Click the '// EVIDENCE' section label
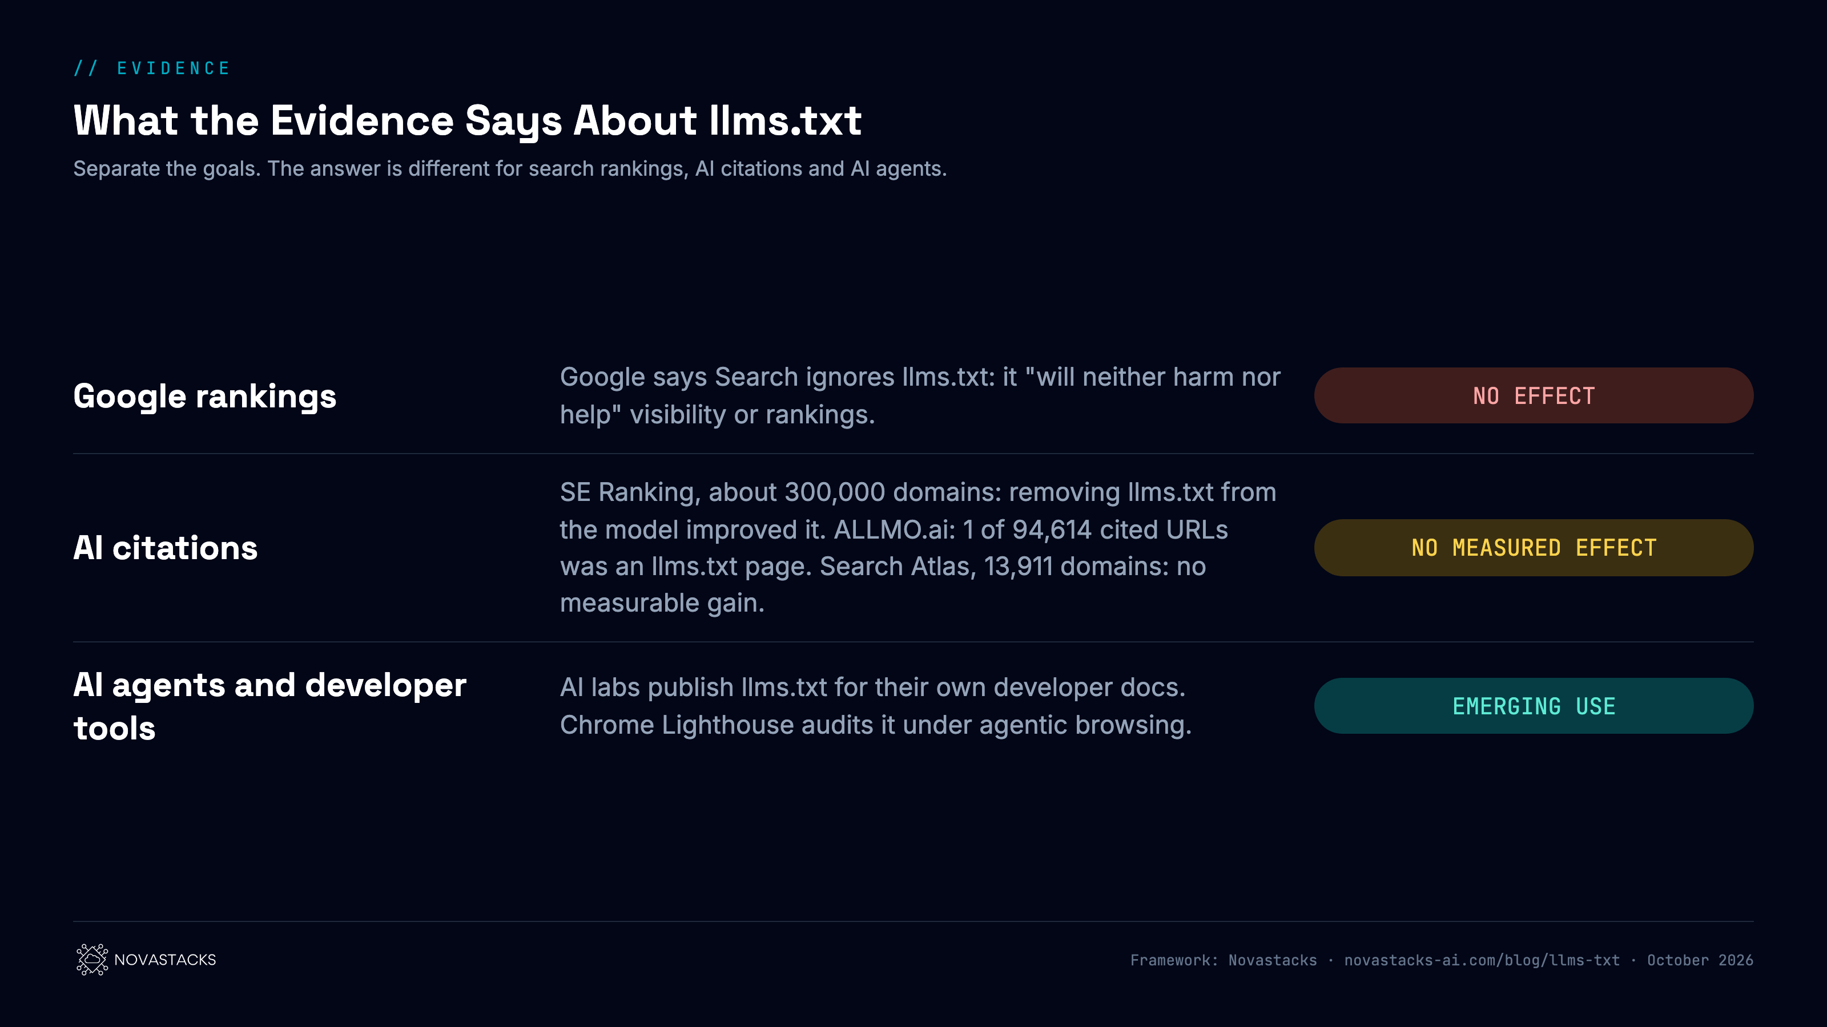 [x=152, y=68]
